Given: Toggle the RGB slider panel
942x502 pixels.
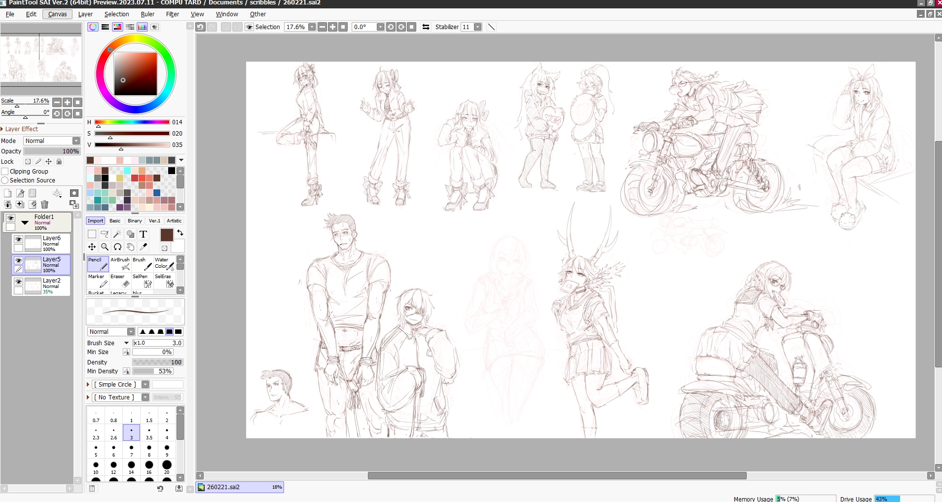Looking at the screenshot, I should click(x=105, y=27).
